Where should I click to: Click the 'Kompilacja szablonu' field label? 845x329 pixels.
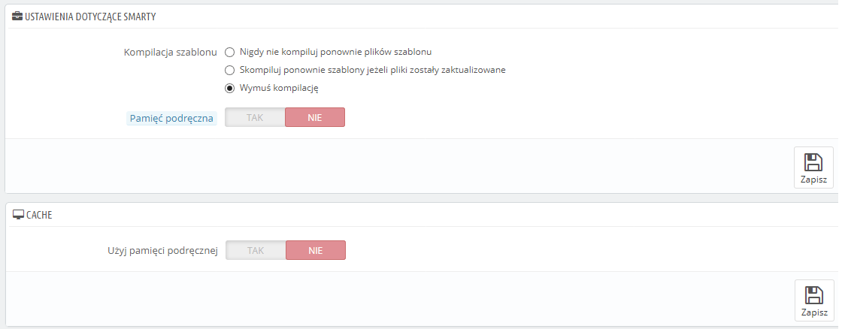[170, 53]
